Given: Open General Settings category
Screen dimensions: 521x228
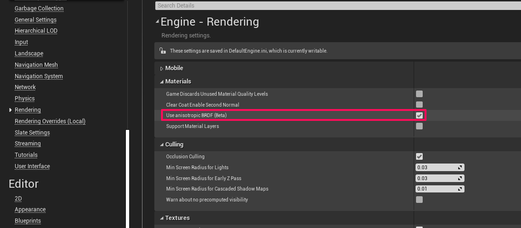Looking at the screenshot, I should 36,19.
